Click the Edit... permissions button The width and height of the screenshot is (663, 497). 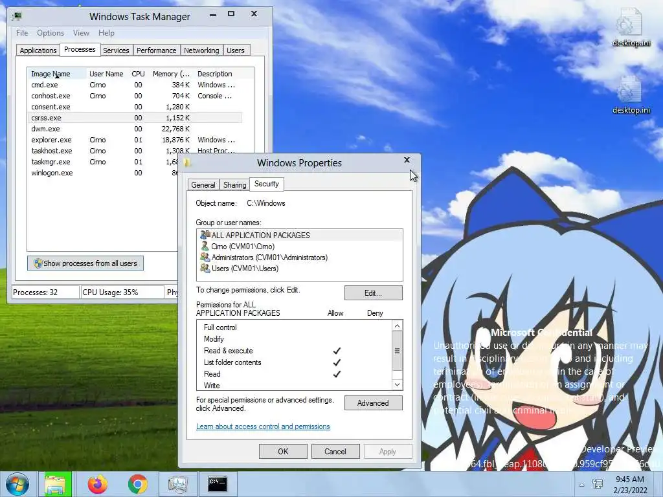click(373, 293)
